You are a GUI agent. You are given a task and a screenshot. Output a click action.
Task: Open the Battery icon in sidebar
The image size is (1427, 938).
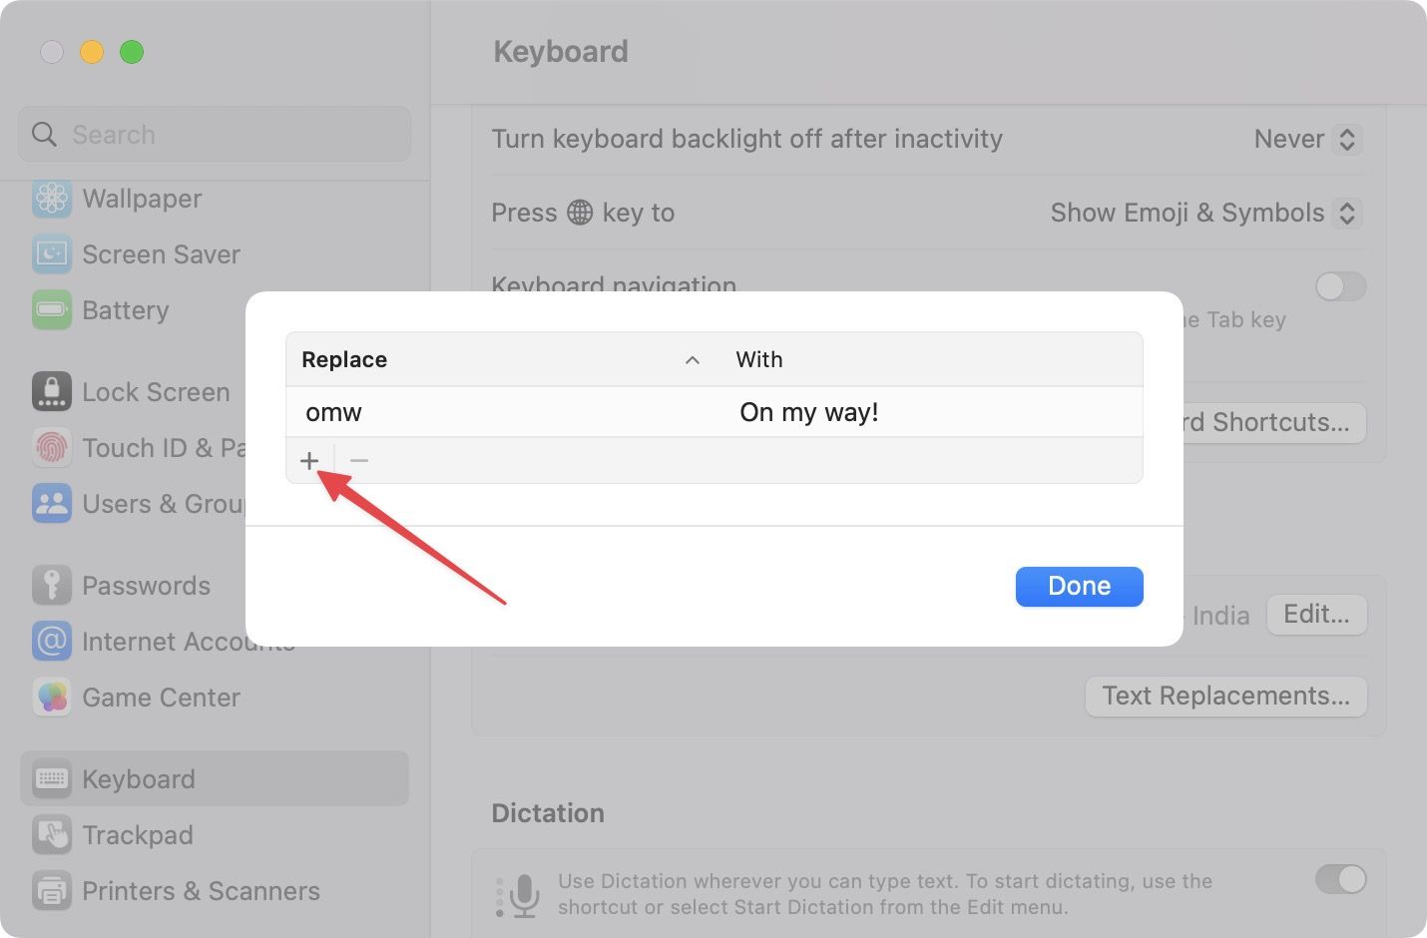(52, 310)
